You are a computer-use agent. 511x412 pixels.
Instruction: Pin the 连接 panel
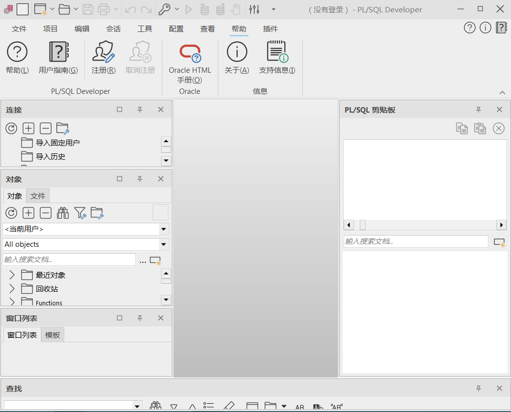point(140,110)
